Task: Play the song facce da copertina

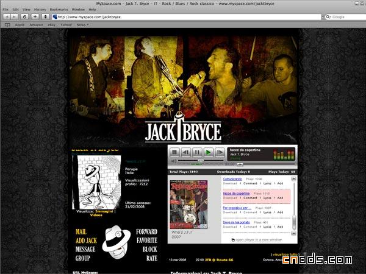Action: coord(236,194)
